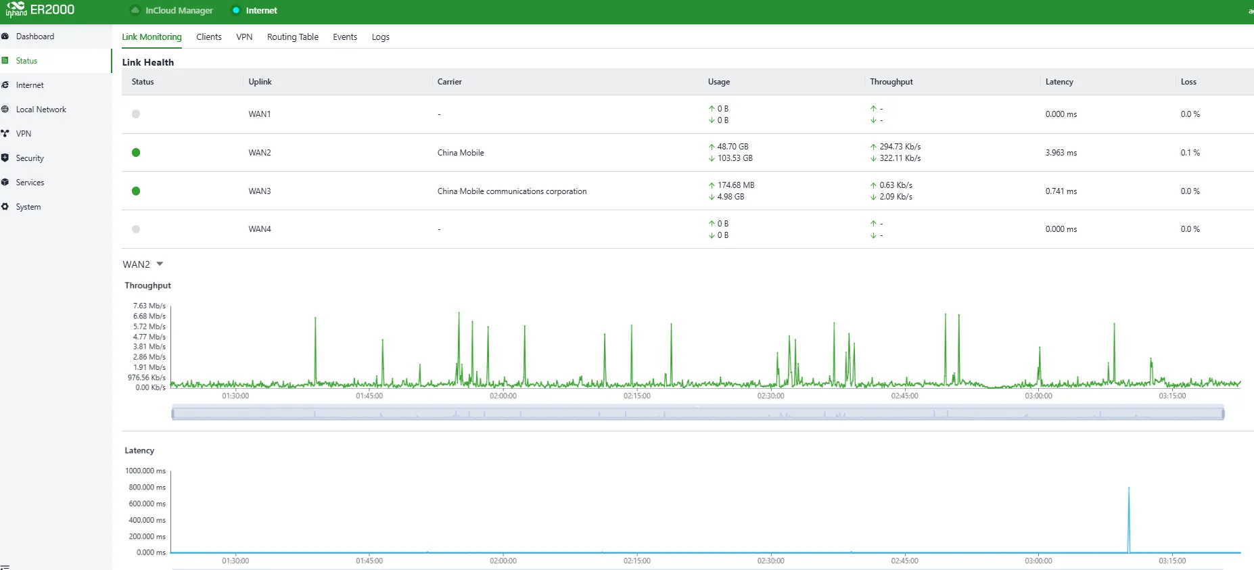The image size is (1254, 570).
Task: Click the VPN nodes icon in sidebar
Action: pos(5,134)
